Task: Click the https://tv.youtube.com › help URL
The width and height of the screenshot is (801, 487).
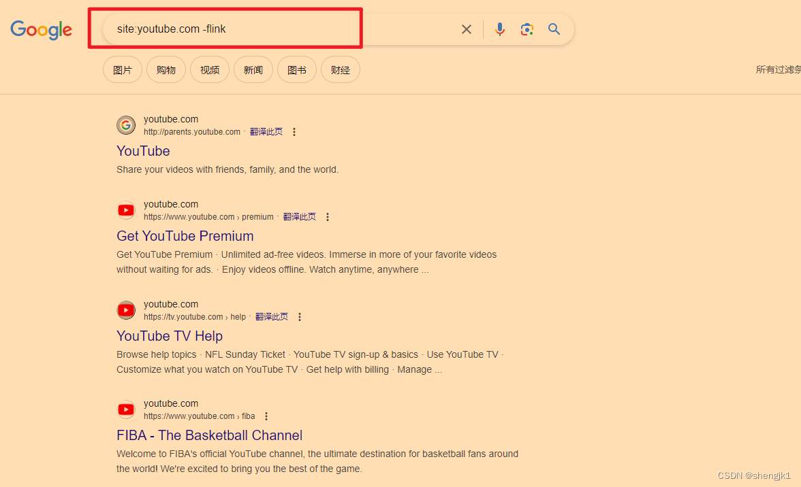Action: point(195,317)
